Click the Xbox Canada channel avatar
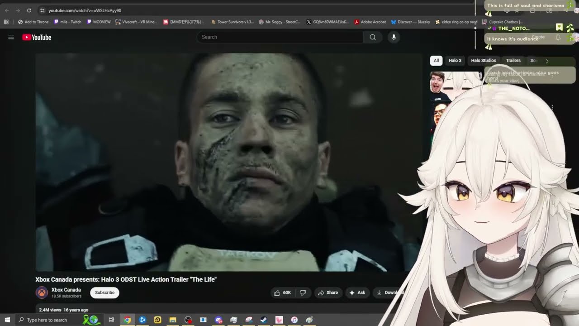 pyautogui.click(x=42, y=292)
